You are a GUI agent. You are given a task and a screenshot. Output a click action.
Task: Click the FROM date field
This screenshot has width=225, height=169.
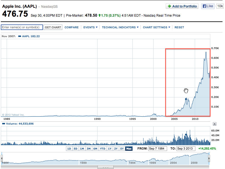158,148
